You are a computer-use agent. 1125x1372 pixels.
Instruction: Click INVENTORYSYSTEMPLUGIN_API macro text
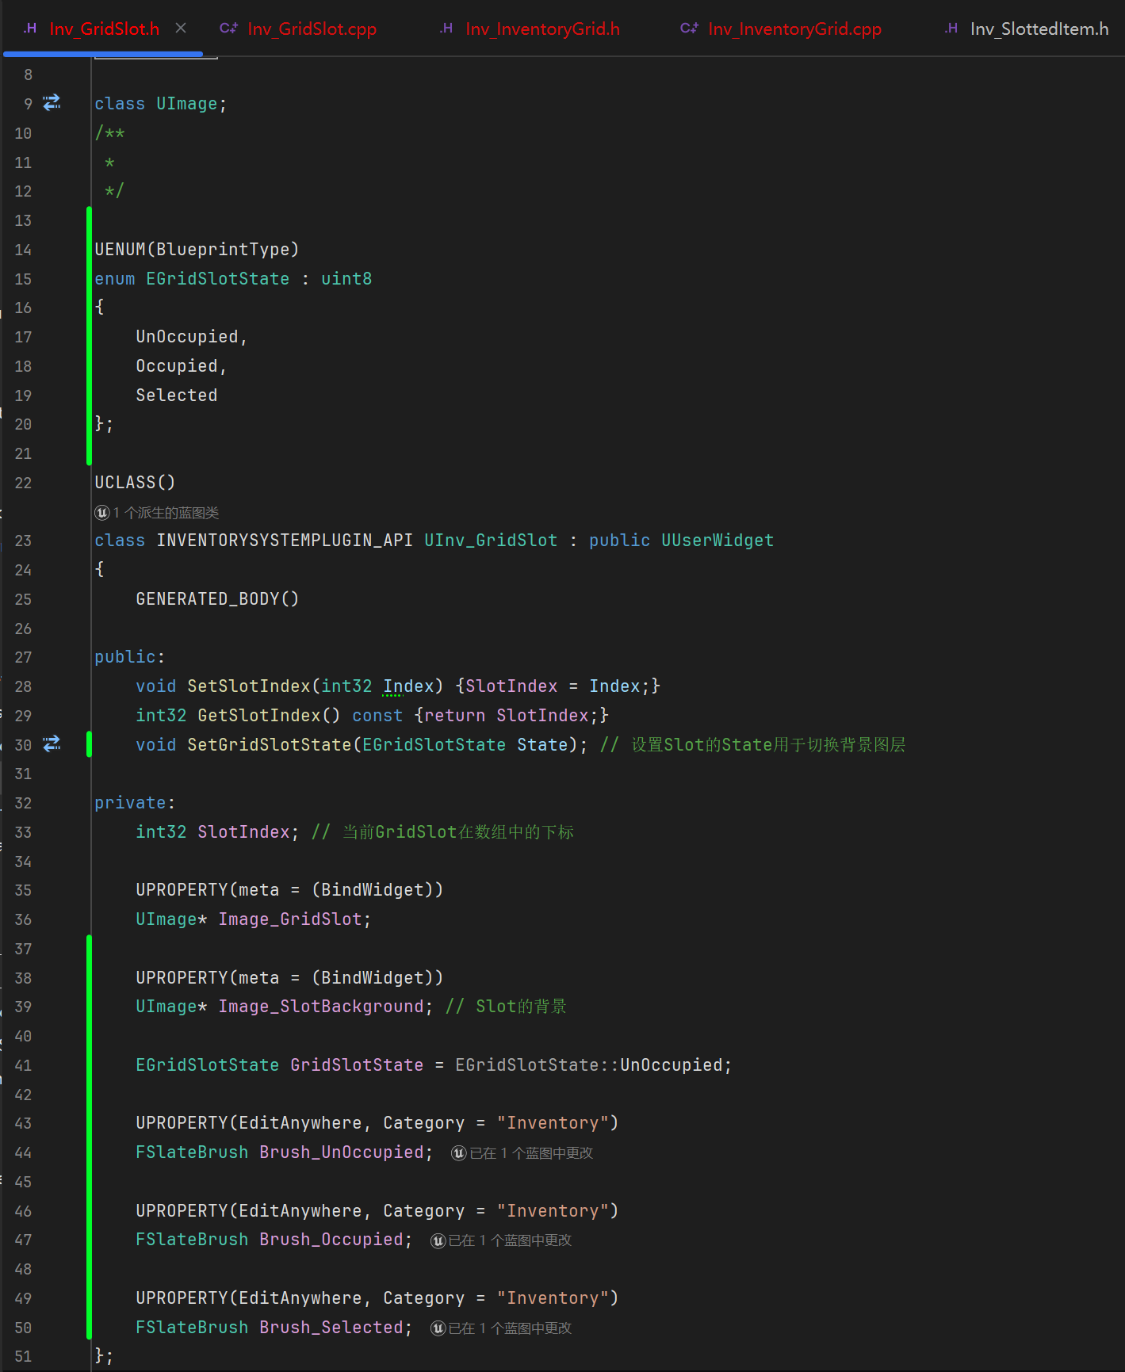(285, 541)
